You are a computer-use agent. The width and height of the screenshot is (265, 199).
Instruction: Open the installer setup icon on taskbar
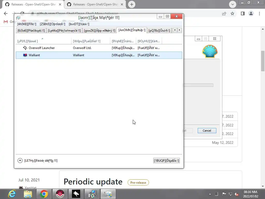92,194
